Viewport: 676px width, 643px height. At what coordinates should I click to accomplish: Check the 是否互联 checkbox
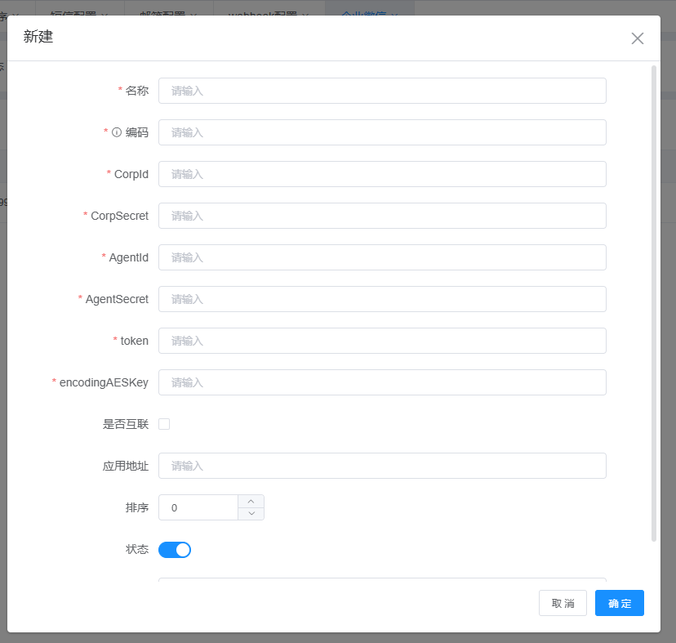coord(164,424)
